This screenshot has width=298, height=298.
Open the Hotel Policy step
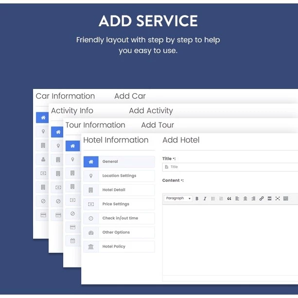tap(119, 246)
